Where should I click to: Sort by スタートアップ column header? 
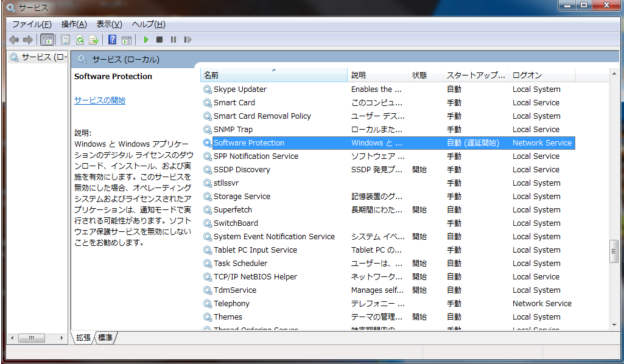coord(475,75)
